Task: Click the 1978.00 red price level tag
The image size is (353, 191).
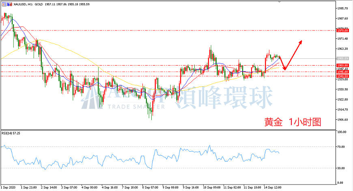Action: (x=342, y=30)
